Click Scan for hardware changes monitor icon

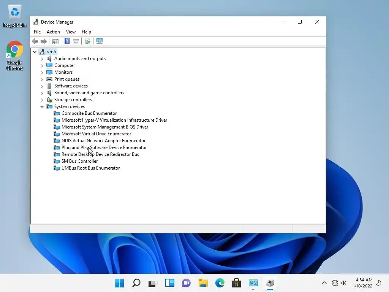100,41
